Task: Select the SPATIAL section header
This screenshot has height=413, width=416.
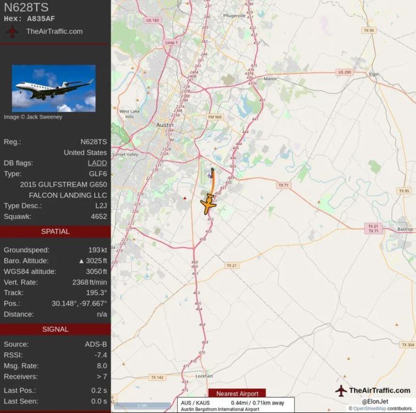Action: (55, 232)
